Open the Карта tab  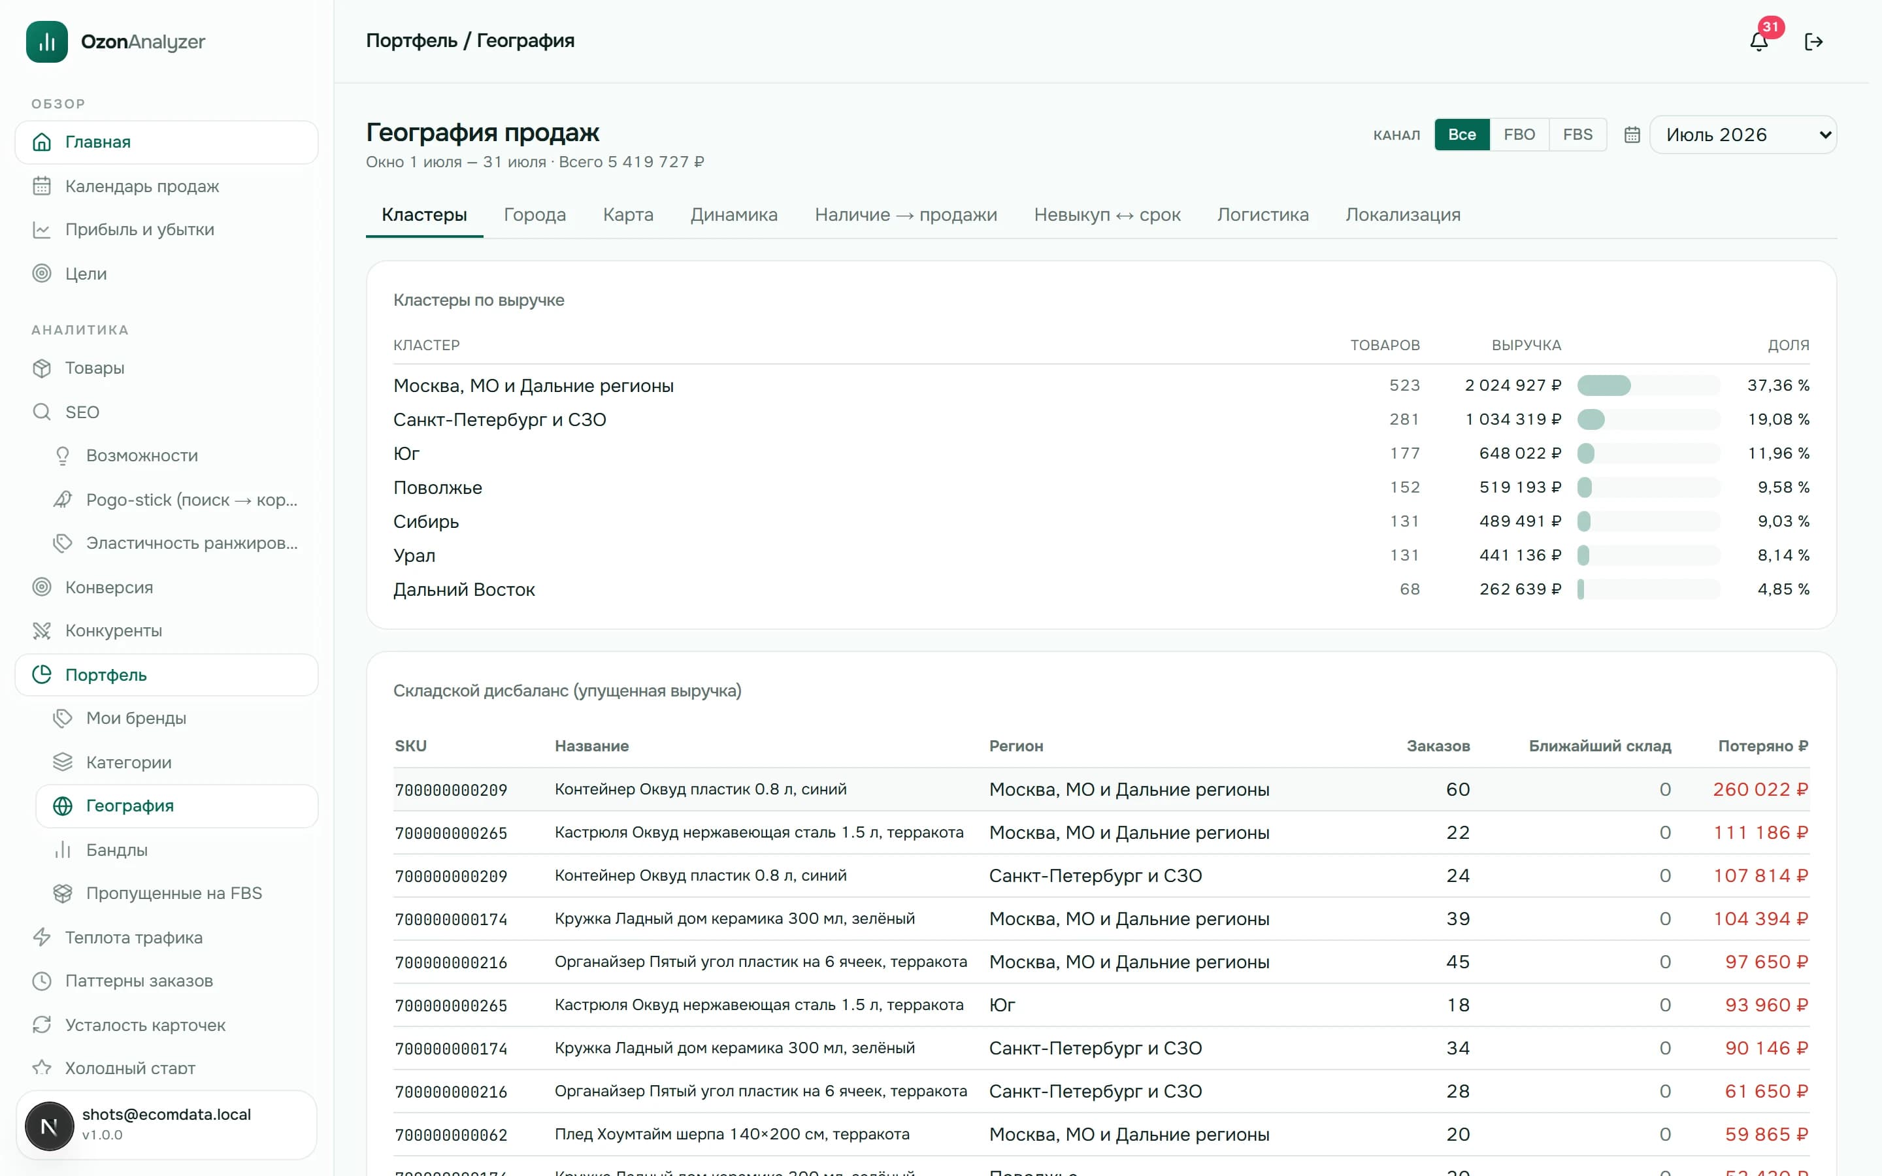629,215
